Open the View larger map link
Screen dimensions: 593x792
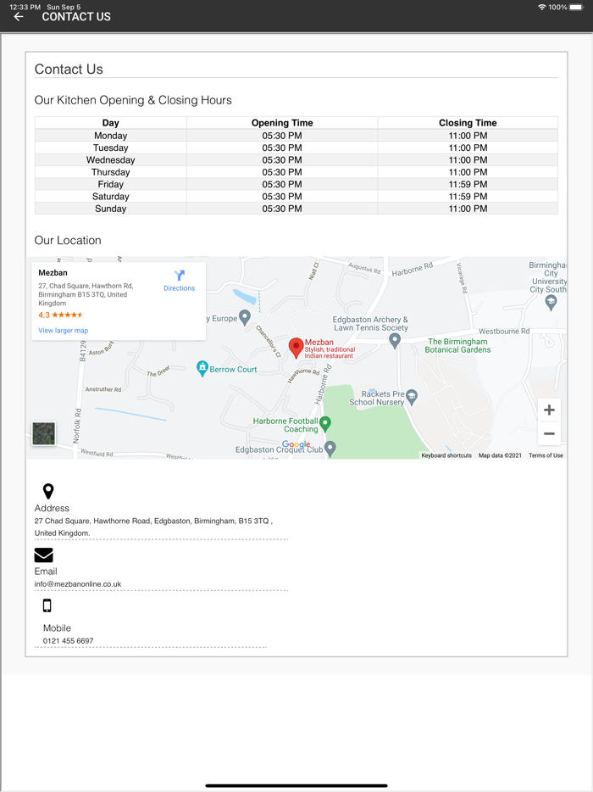tap(63, 331)
